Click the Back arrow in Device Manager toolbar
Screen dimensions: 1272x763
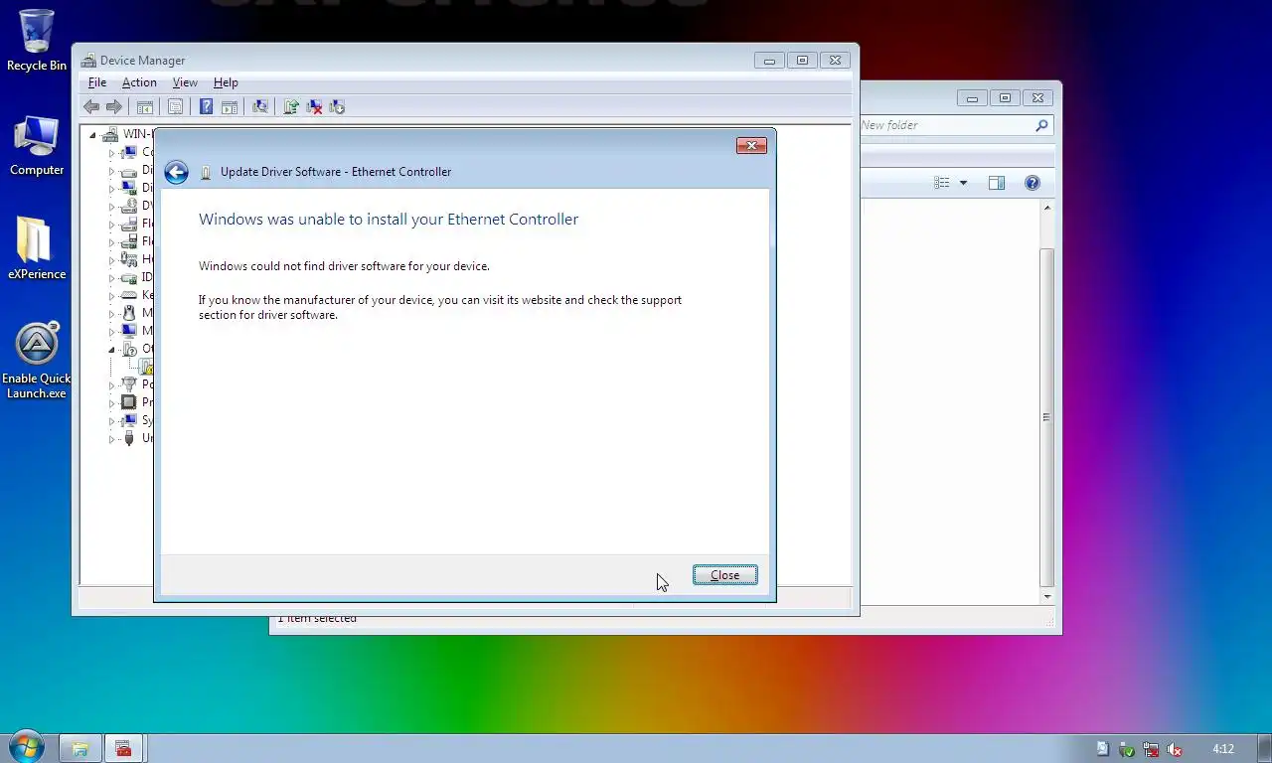(91, 107)
